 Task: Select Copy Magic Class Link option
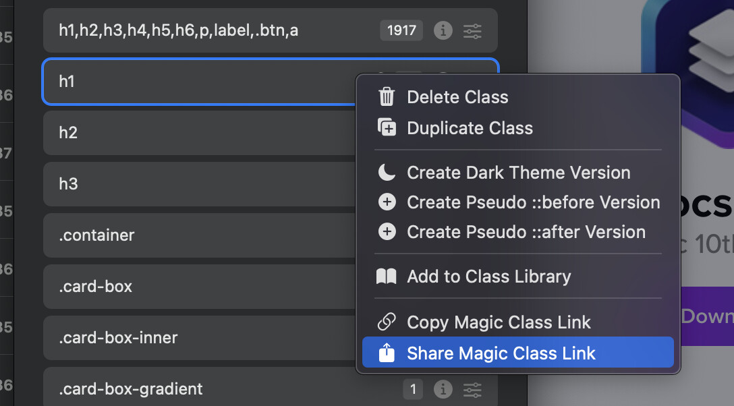499,322
